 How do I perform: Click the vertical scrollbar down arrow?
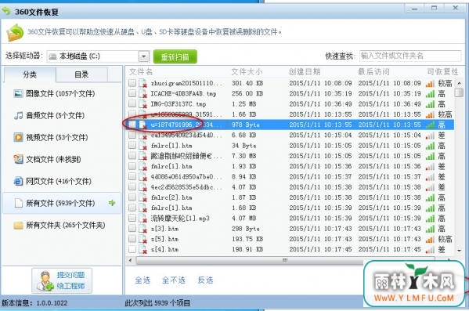[459, 251]
